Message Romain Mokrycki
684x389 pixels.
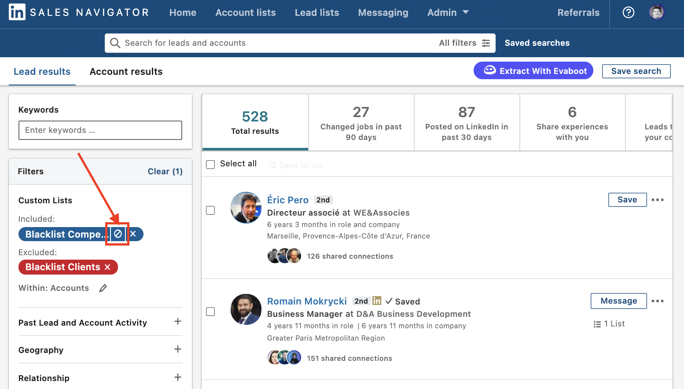click(x=618, y=301)
